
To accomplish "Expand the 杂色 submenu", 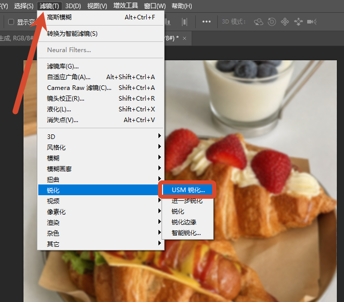I will tap(101, 233).
